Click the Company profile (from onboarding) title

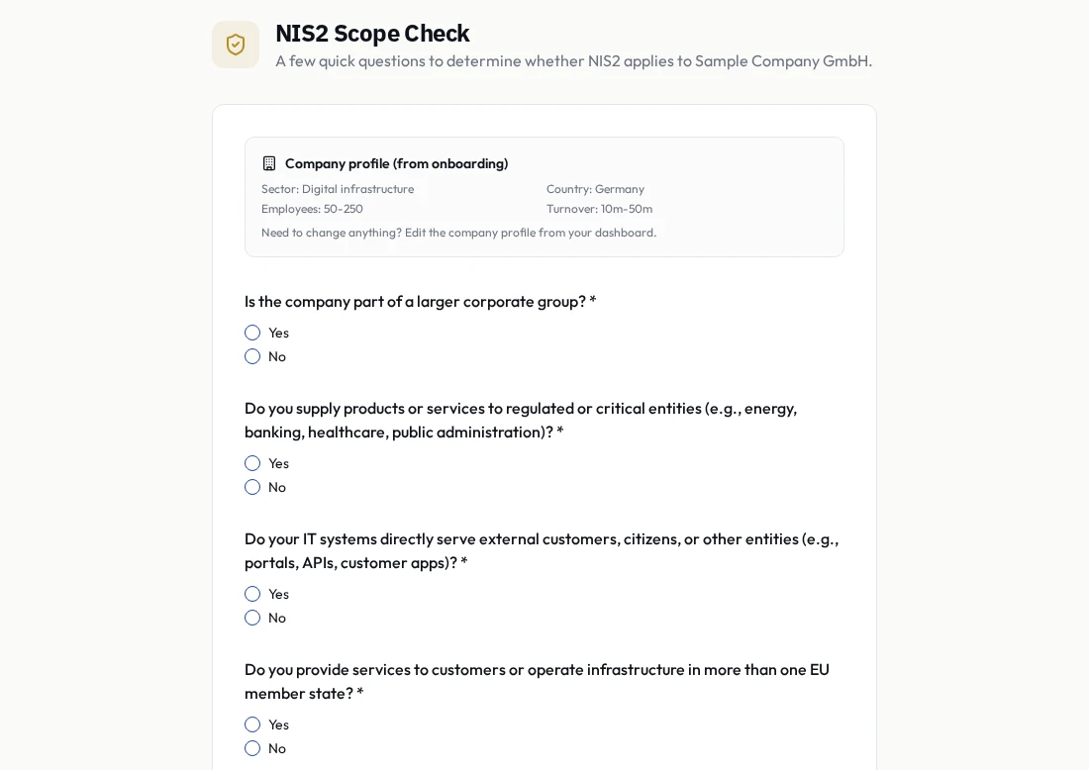pyautogui.click(x=397, y=164)
